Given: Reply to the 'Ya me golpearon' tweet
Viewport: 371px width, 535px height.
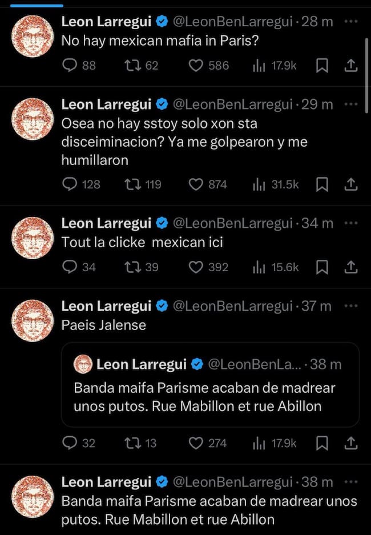Looking at the screenshot, I should (x=70, y=184).
